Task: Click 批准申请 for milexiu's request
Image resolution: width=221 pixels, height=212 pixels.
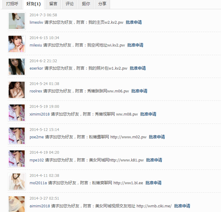Action: 135,45
